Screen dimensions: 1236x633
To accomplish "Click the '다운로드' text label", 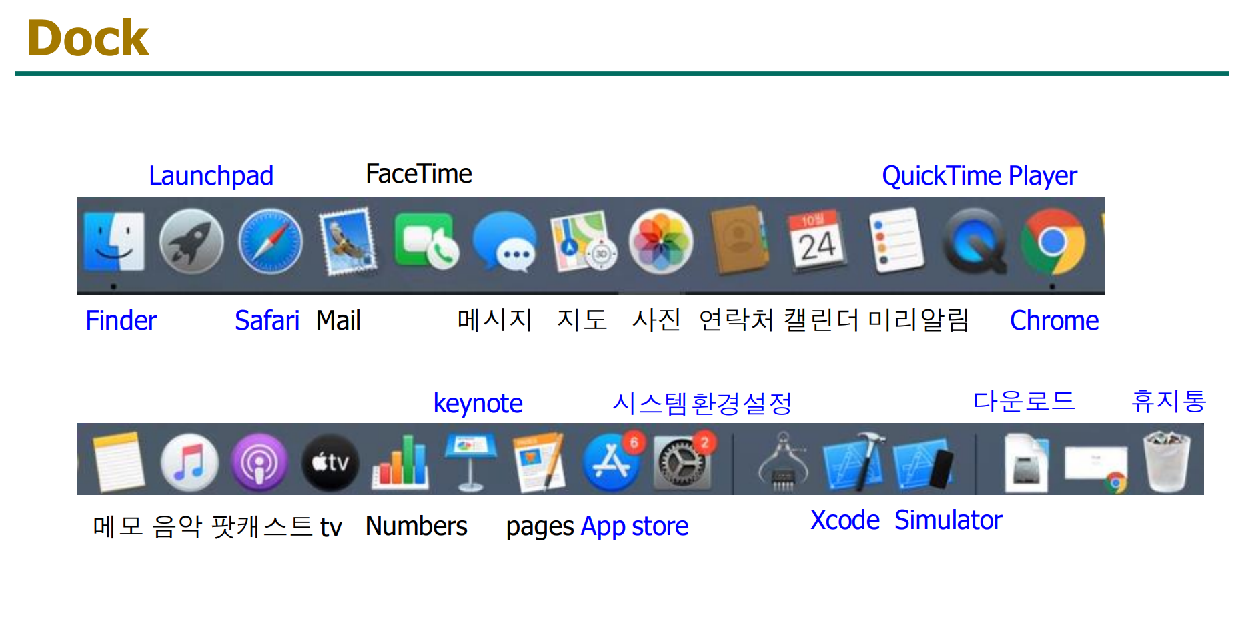I will click(1024, 401).
